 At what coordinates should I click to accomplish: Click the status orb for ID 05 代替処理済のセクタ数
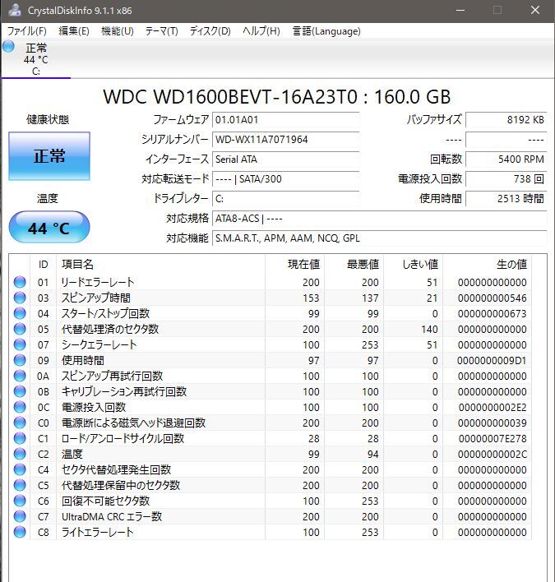click(x=20, y=330)
